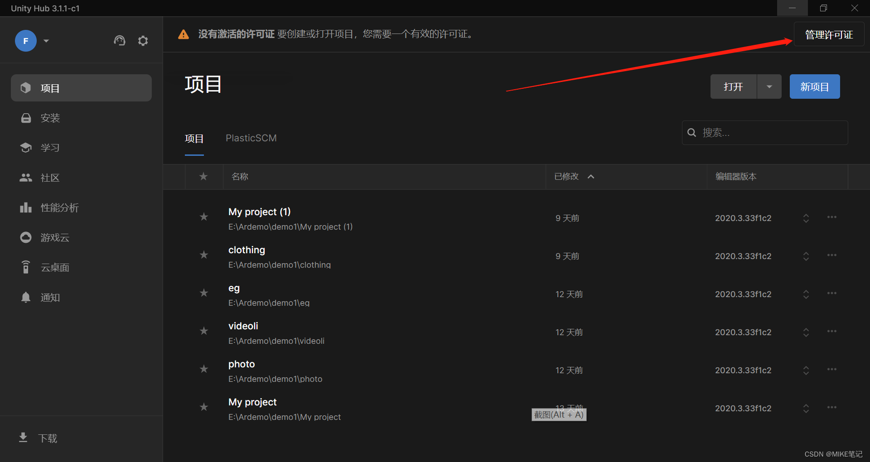Image resolution: width=870 pixels, height=462 pixels.
Task: Click the license warning triangle icon
Action: [x=184, y=34]
